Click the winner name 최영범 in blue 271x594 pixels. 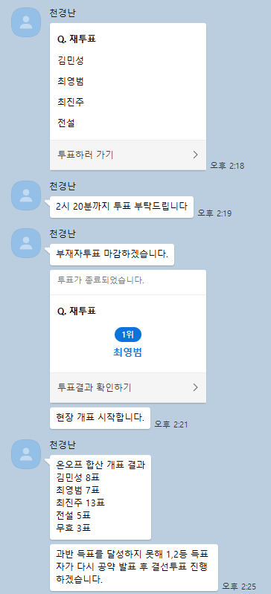(x=128, y=352)
